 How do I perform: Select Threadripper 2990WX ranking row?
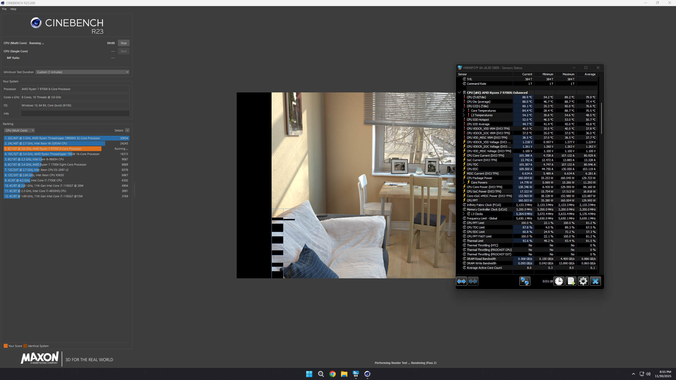66,138
